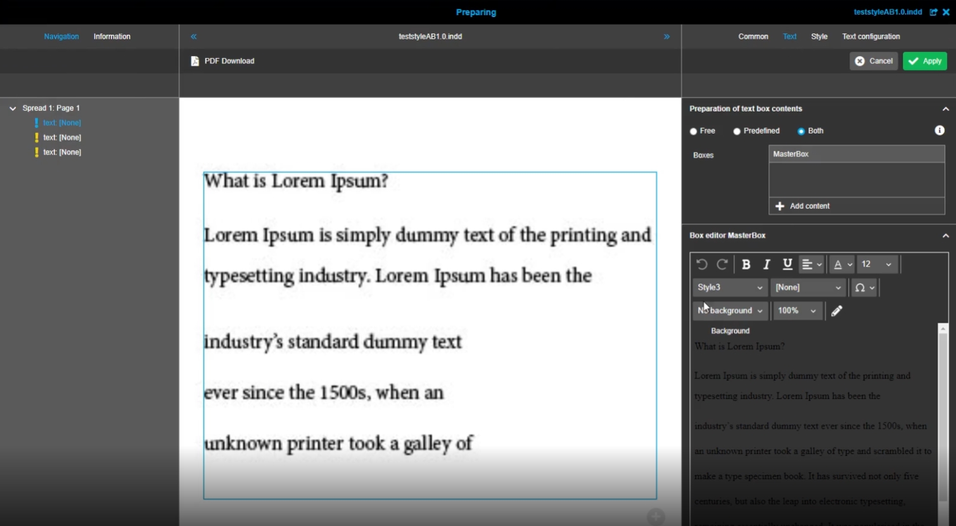This screenshot has width=956, height=526.
Task: Collapse the Spread 1: Page 1 tree
Action: (x=13, y=108)
